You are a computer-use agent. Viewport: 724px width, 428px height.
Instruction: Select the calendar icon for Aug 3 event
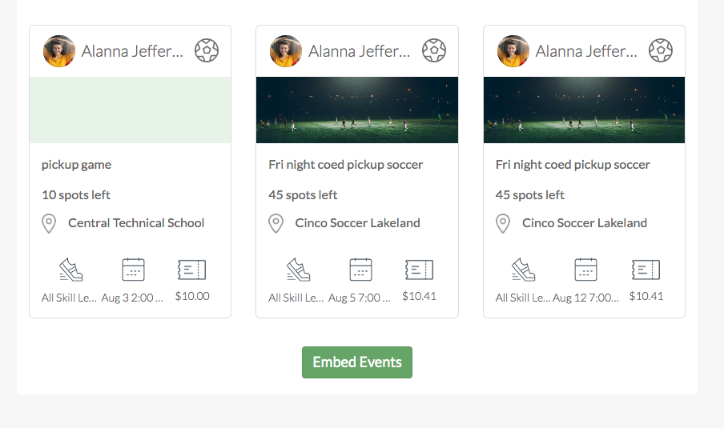coord(134,270)
